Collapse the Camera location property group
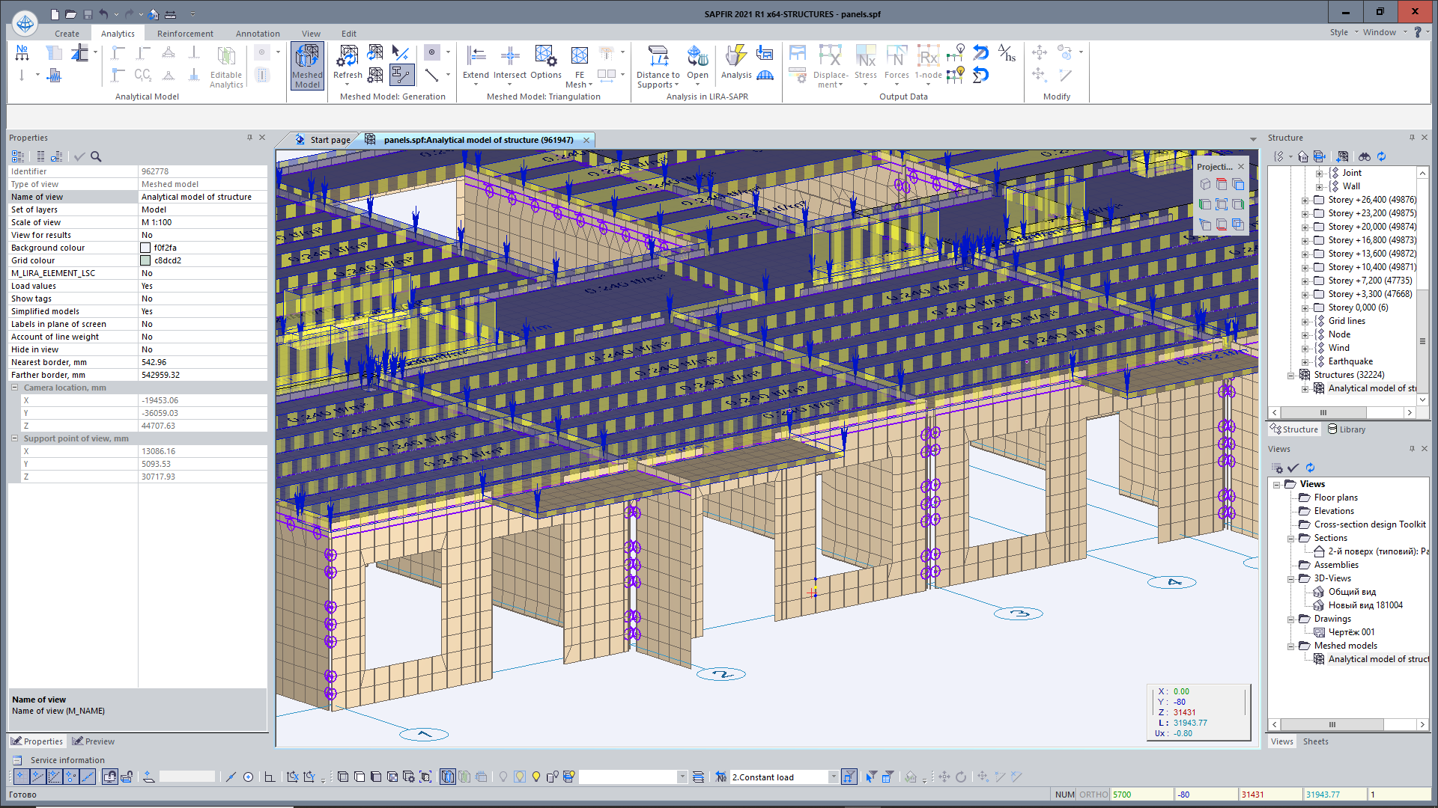The image size is (1438, 808). click(x=14, y=388)
